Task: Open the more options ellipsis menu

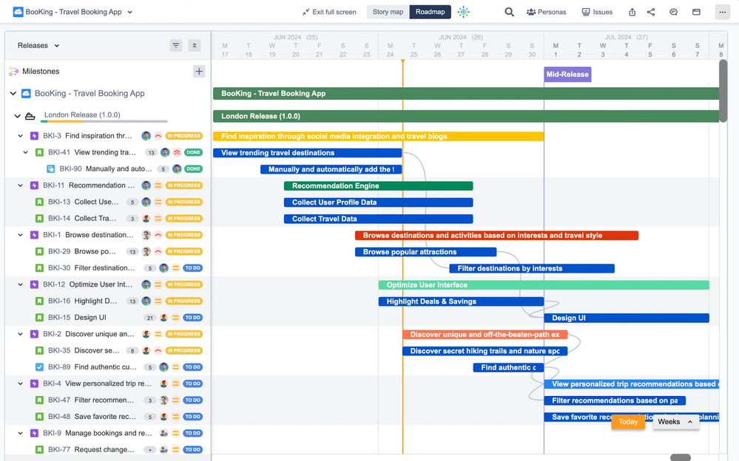Action: [x=722, y=12]
